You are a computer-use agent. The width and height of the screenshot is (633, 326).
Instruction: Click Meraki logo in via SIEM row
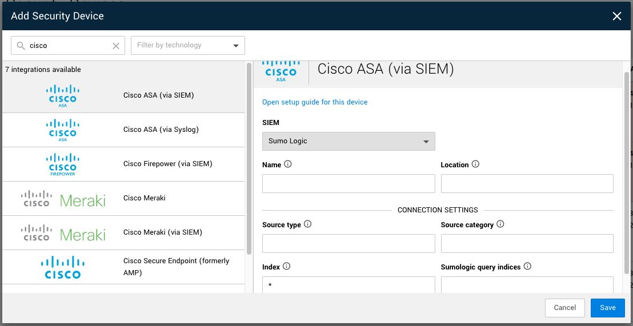pos(63,233)
